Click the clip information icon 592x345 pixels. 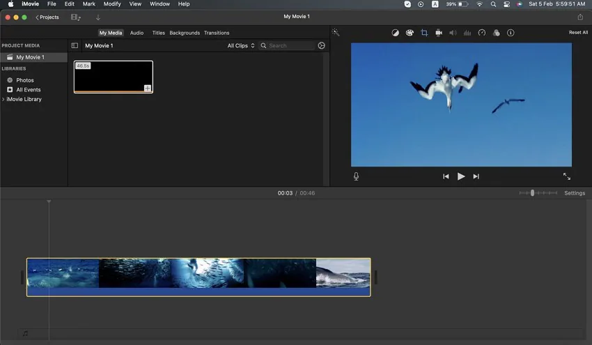coord(511,33)
